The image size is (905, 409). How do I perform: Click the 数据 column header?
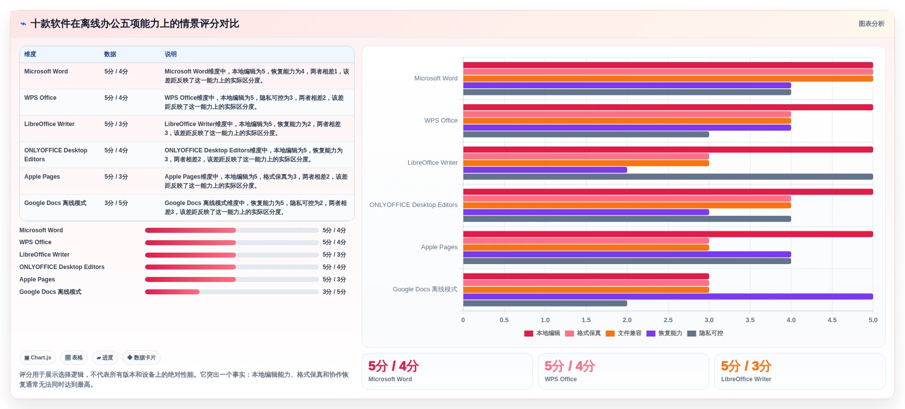click(x=110, y=54)
